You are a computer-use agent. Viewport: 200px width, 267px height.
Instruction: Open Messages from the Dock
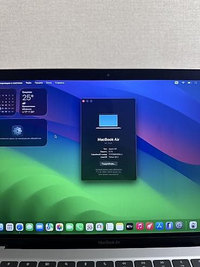click(29, 227)
